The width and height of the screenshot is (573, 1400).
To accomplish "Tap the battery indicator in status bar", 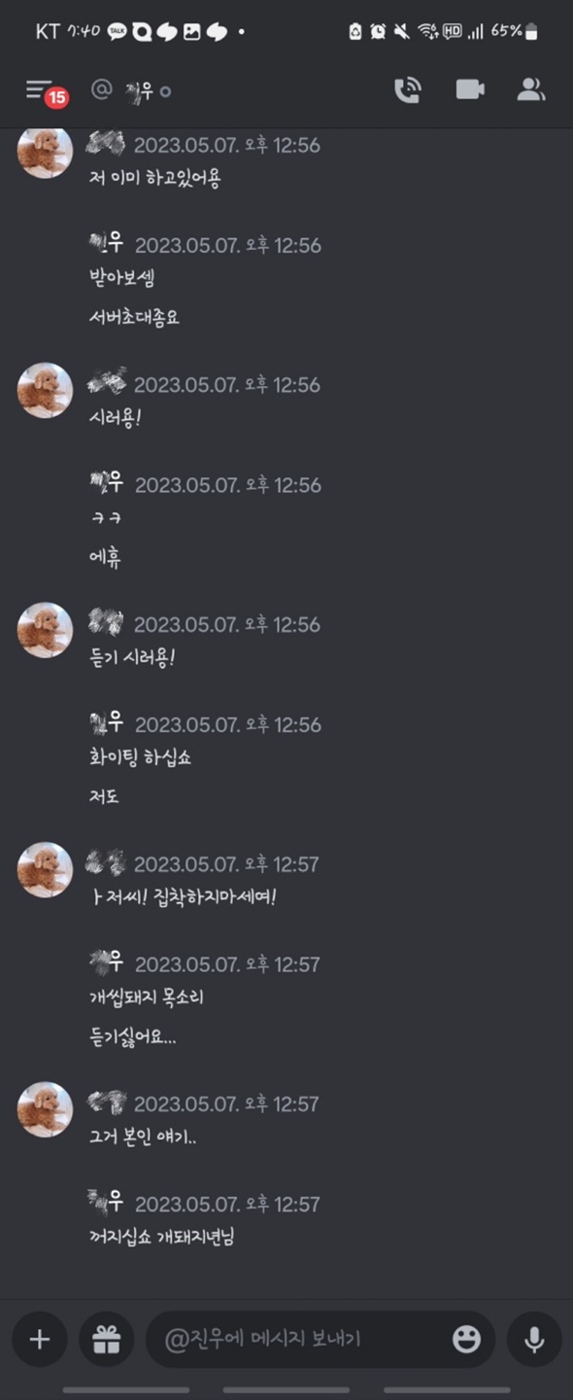I will click(530, 32).
